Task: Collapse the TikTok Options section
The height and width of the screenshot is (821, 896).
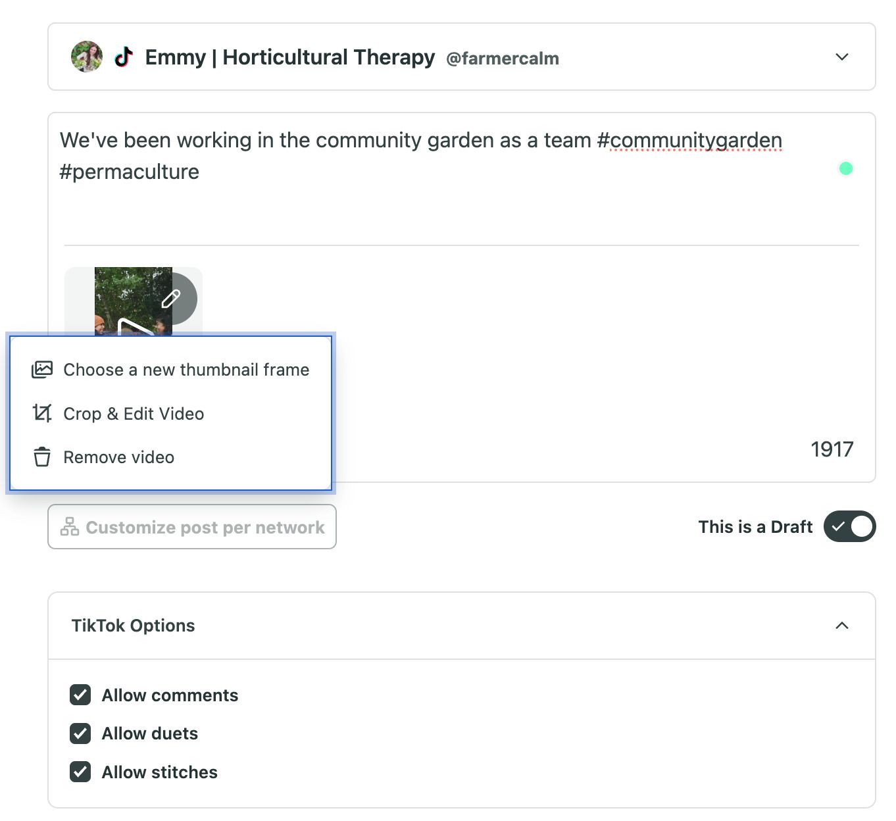Action: coord(841,625)
